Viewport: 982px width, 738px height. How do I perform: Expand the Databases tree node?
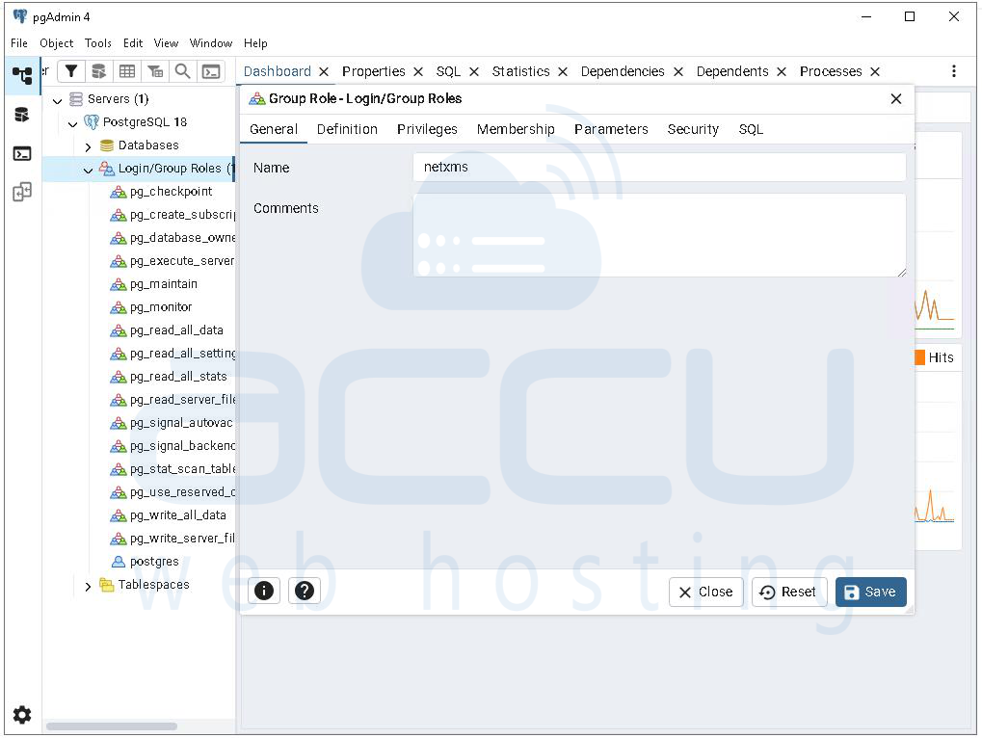click(x=89, y=146)
